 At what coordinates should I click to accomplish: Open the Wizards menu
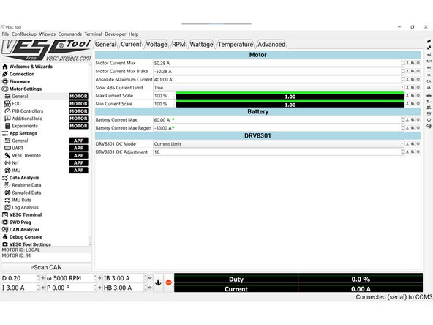click(x=48, y=34)
